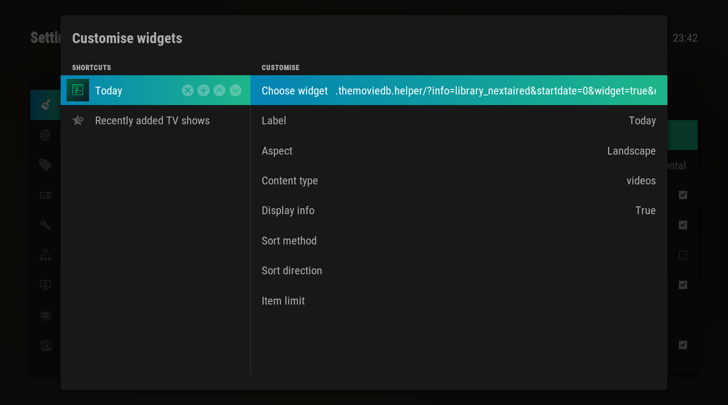
Task: Click the Today shortcut thumbnail icon
Action: point(78,90)
